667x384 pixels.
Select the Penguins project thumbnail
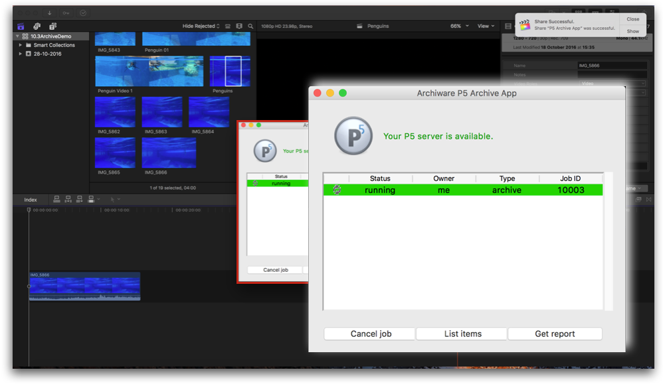coord(230,72)
